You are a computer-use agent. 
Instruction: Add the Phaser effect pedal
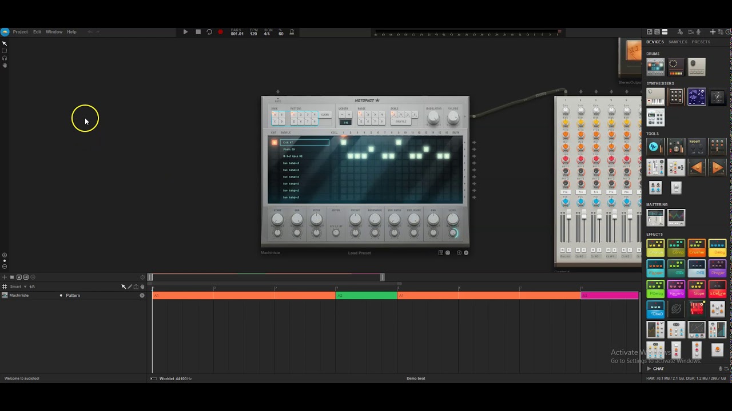tap(717, 268)
